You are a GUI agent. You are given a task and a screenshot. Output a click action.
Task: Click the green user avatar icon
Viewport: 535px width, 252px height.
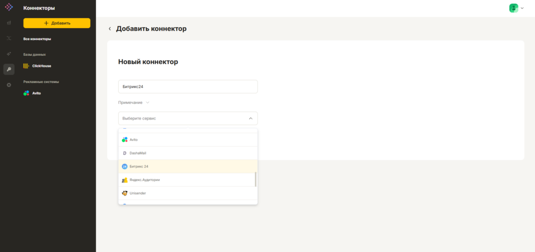click(514, 8)
